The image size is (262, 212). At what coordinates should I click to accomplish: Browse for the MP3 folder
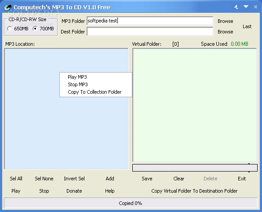point(225,21)
